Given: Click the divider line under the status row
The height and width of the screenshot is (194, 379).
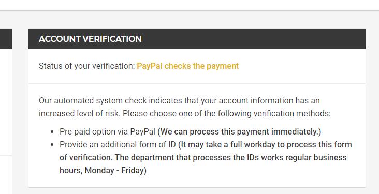Looking at the screenshot, I should point(197,83).
